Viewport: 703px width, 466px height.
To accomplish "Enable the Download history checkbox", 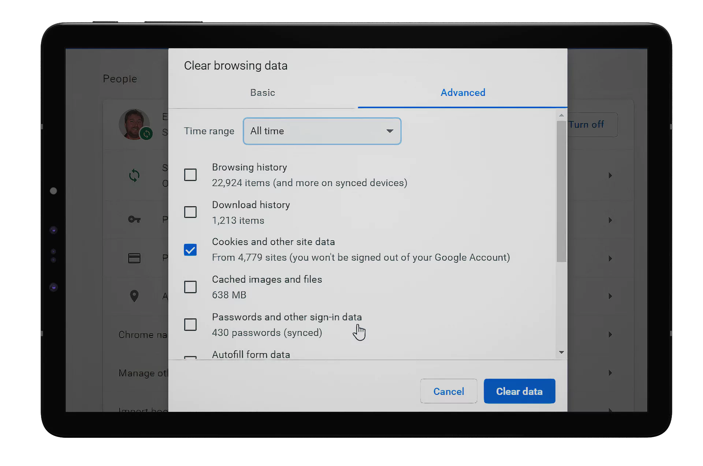I will (190, 212).
